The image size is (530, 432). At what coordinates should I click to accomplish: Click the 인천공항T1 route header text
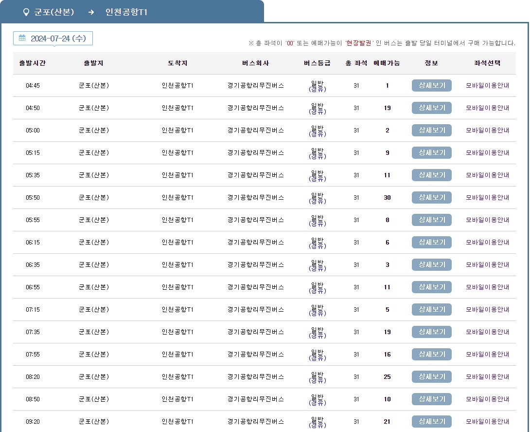[126, 12]
